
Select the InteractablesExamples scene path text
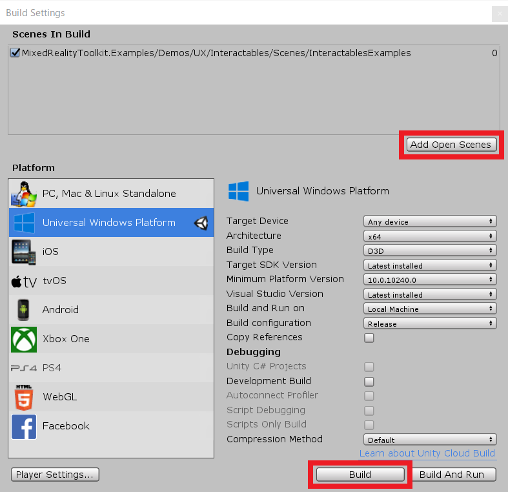[216, 53]
